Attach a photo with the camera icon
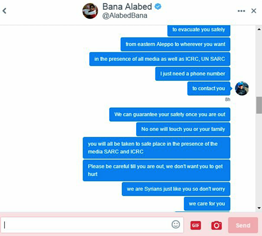Image resolution: width=262 pixels, height=236 pixels. coord(217,226)
